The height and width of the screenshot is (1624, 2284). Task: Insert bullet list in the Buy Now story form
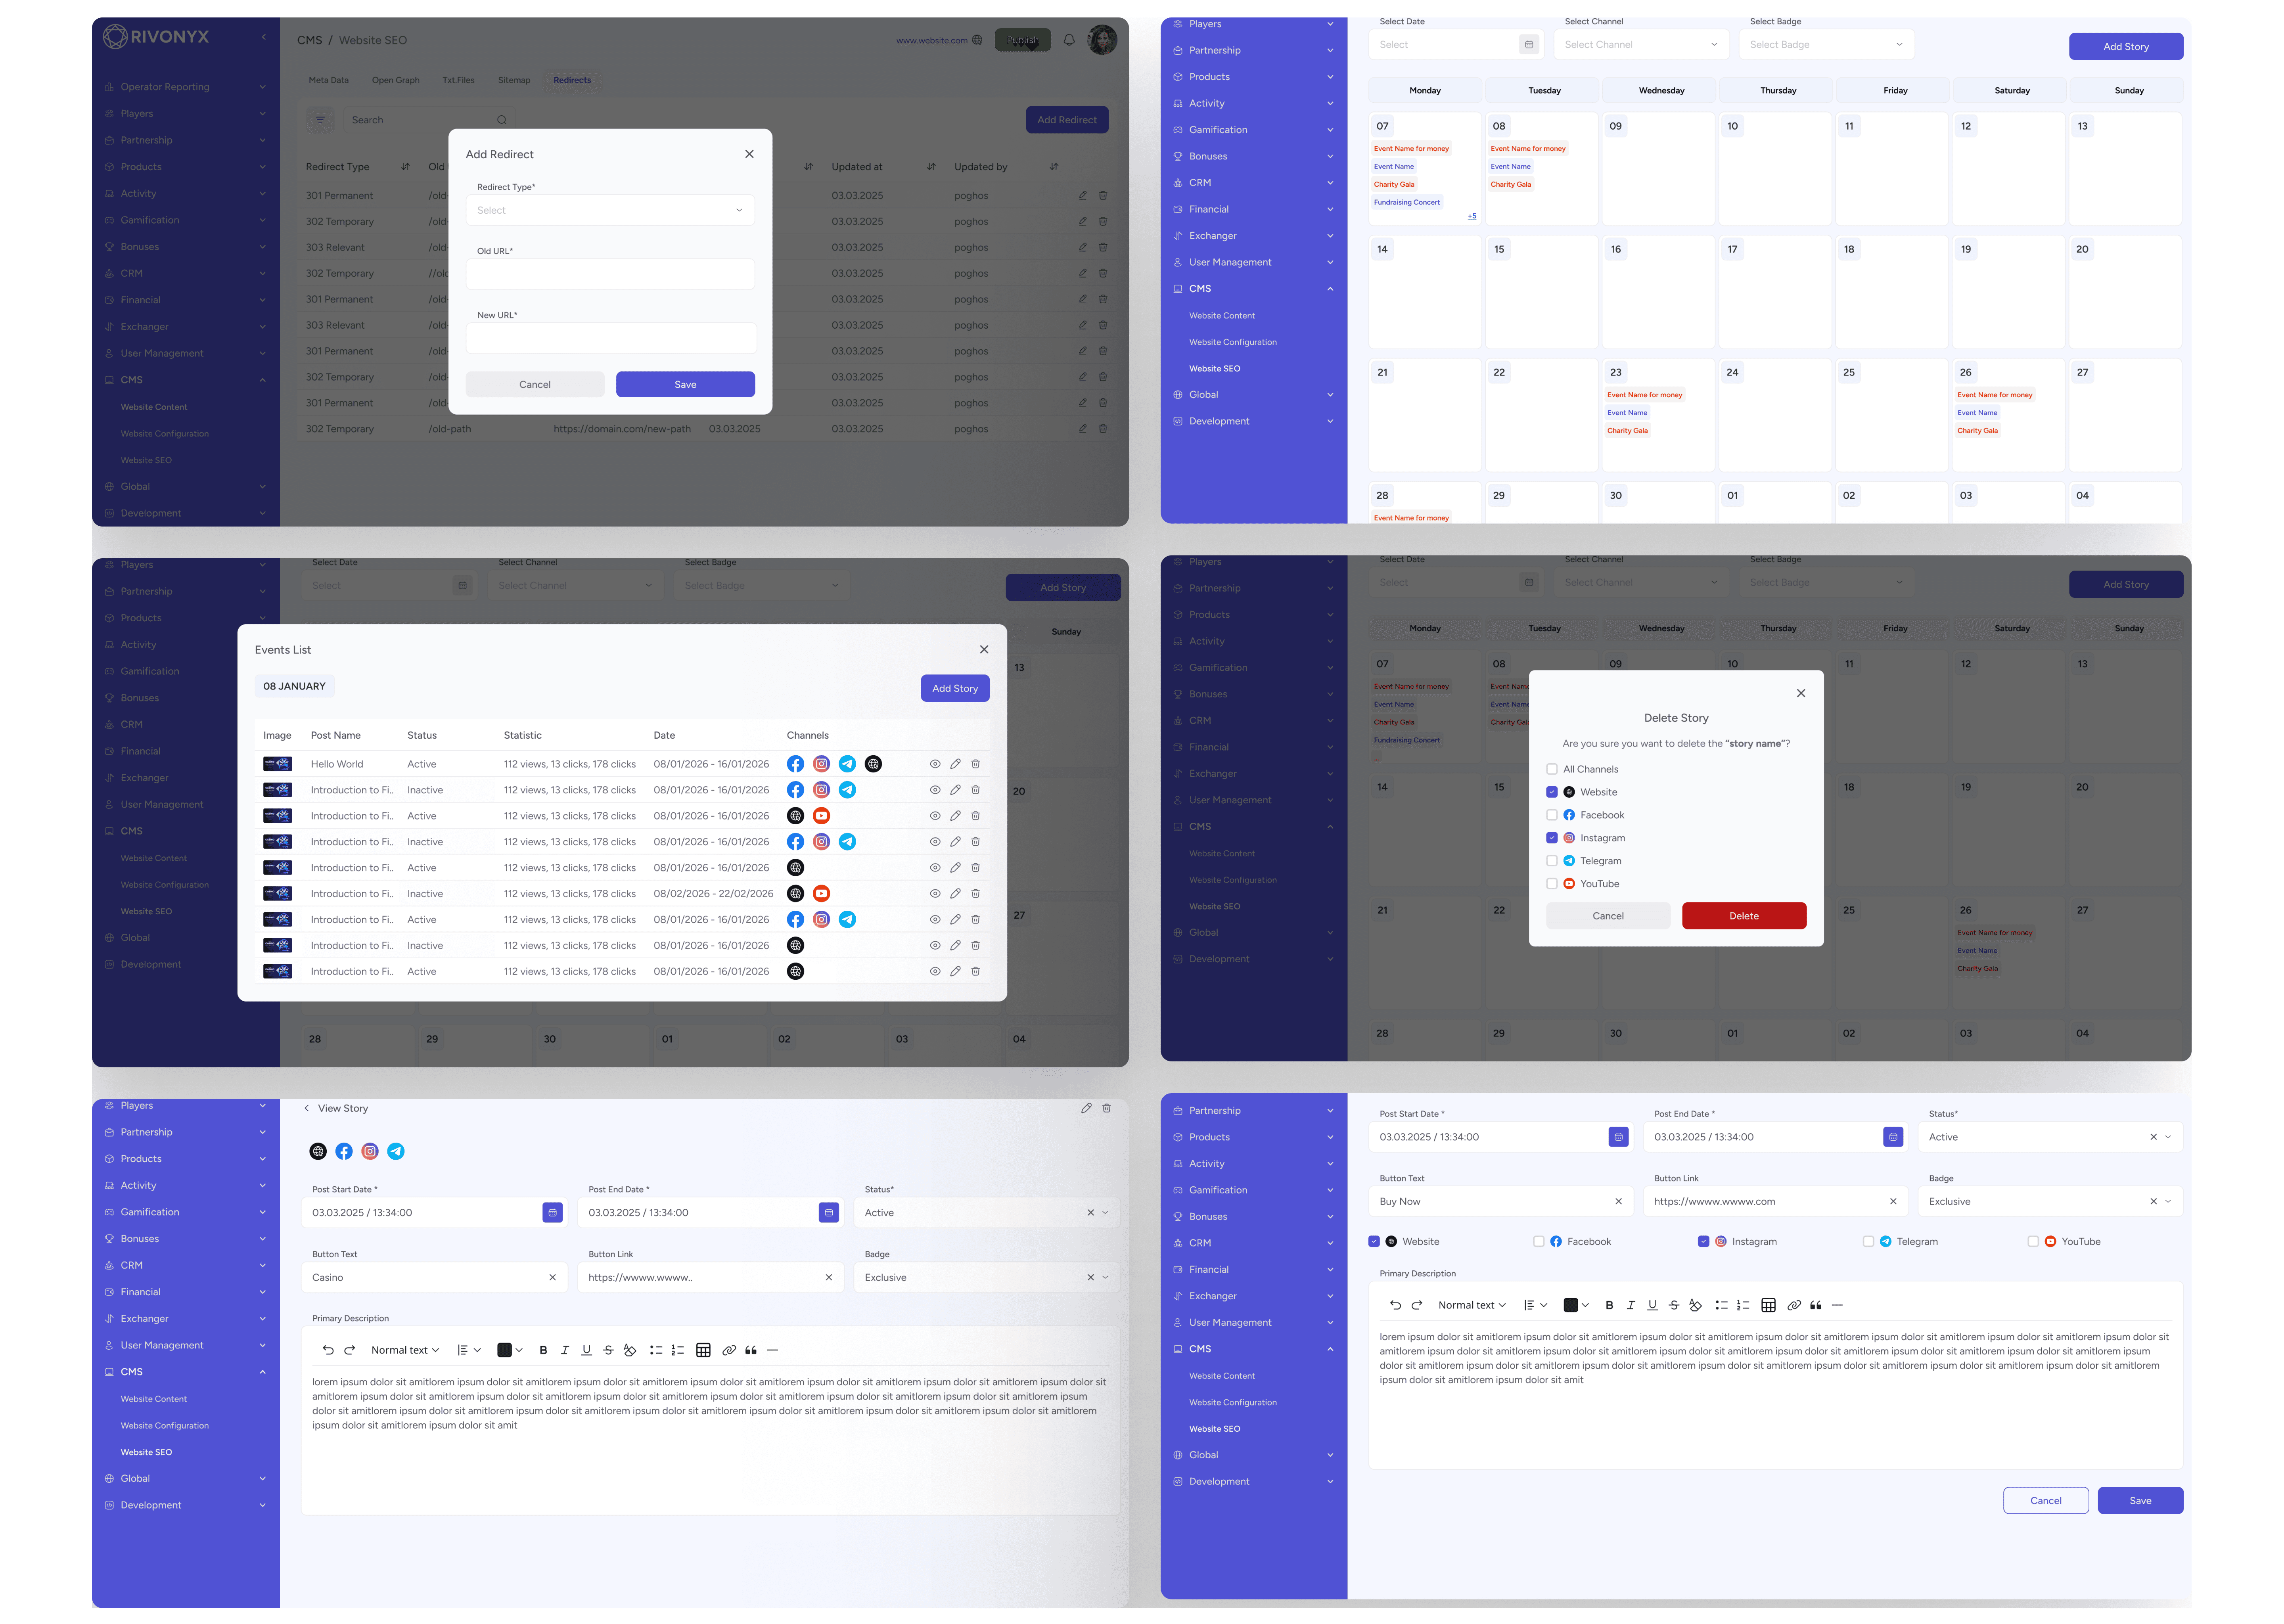click(x=1721, y=1305)
